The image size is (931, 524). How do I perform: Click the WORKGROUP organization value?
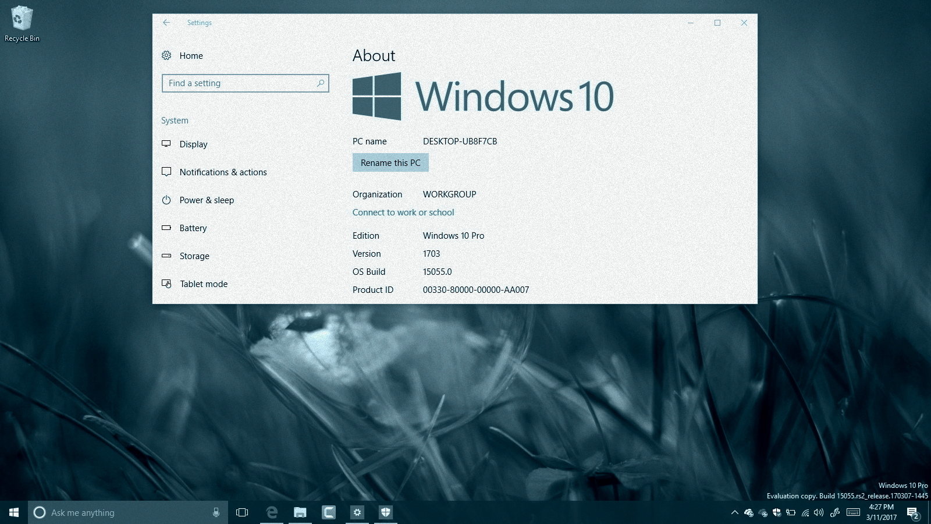[449, 194]
